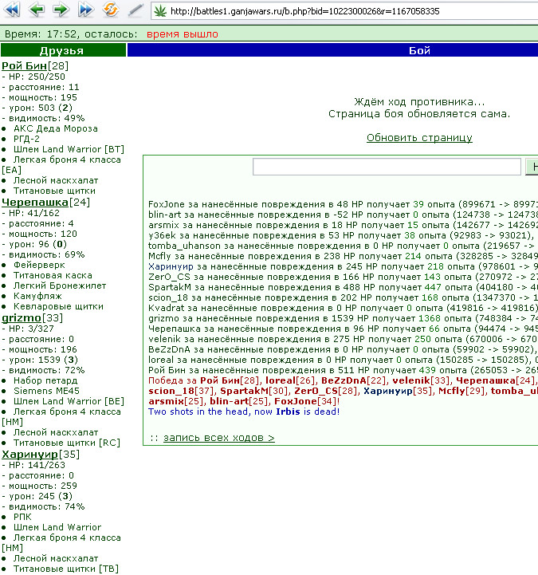The image size is (538, 575).
Task: Click 'HP: 141/263' stat of Харинуир
Action: click(x=37, y=465)
